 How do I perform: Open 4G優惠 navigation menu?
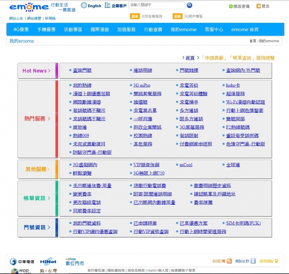coord(21,29)
